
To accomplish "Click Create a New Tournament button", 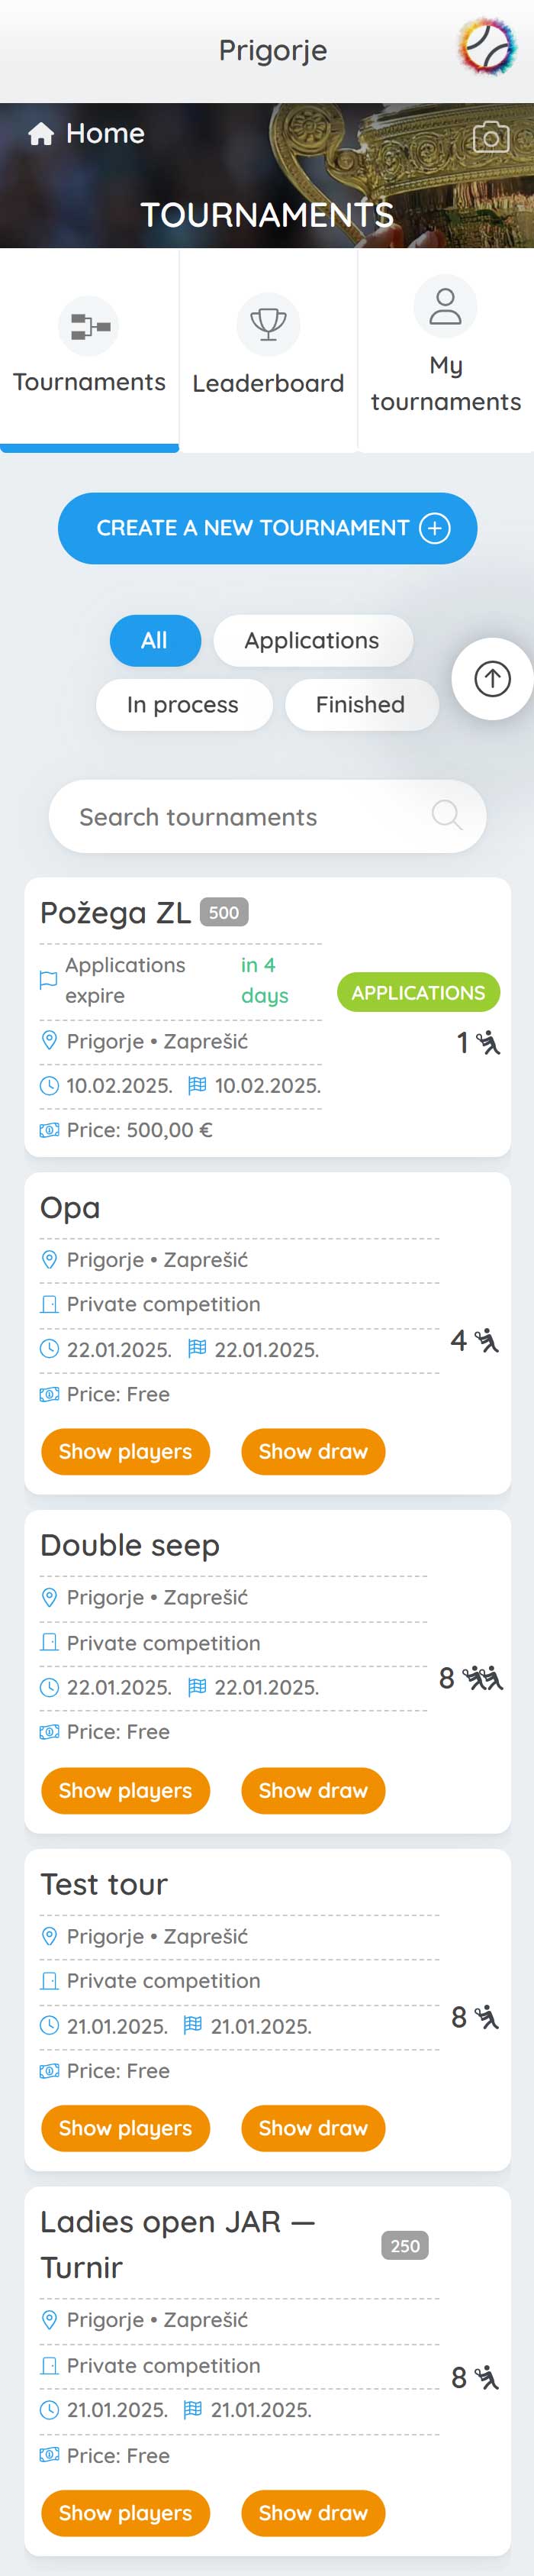I will click(x=268, y=528).
